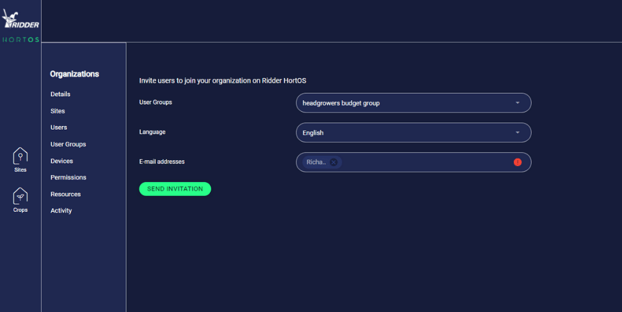
Task: Open the Crops plant icon
Action: click(20, 196)
